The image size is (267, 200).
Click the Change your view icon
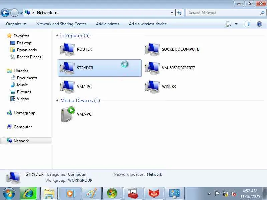229,24
